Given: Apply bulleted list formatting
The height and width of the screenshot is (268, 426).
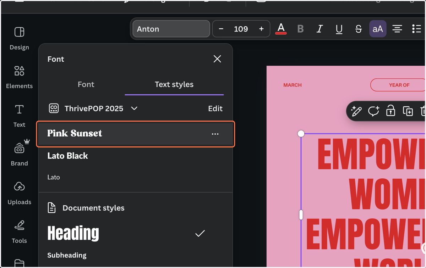Looking at the screenshot, I should tap(416, 29).
